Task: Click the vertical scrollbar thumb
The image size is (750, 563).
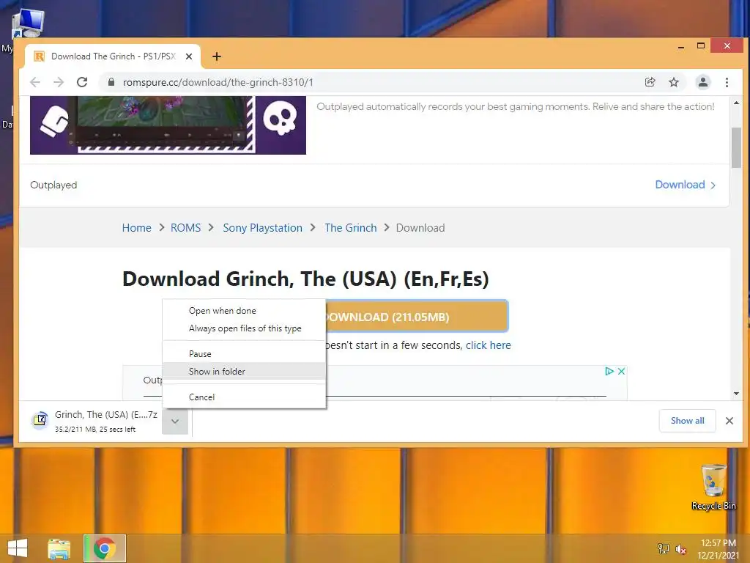Action: point(736,148)
